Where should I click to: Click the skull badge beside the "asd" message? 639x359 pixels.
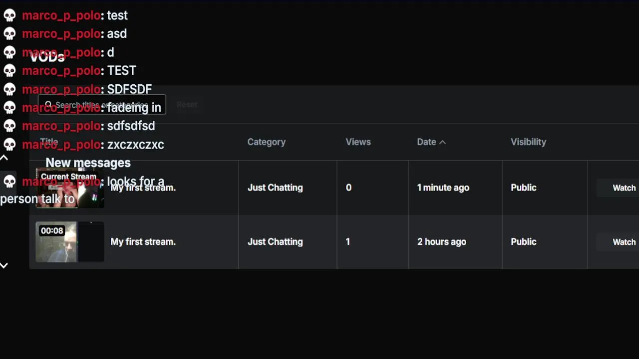coord(9,34)
